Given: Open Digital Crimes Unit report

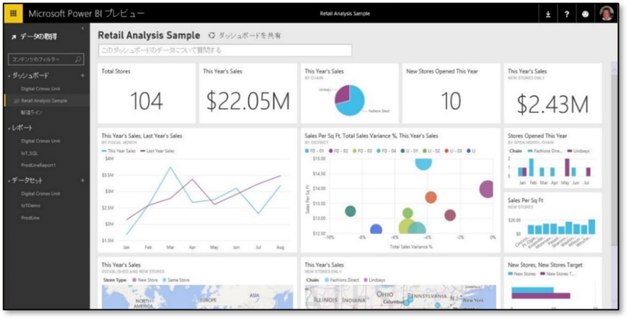Looking at the screenshot, I should [40, 141].
